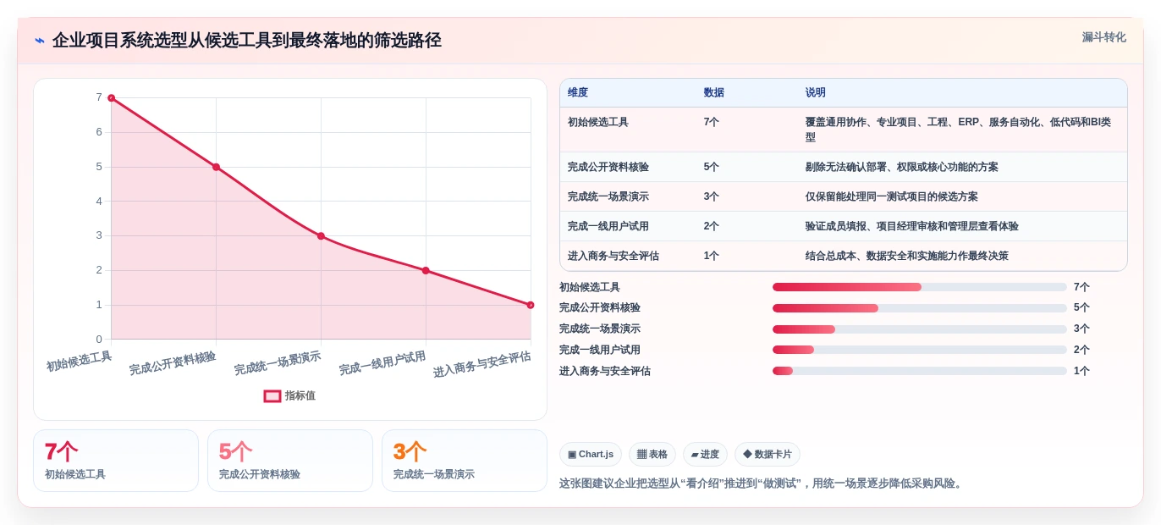The height and width of the screenshot is (525, 1161).
Task: Click the 进度 tag
Action: click(705, 455)
